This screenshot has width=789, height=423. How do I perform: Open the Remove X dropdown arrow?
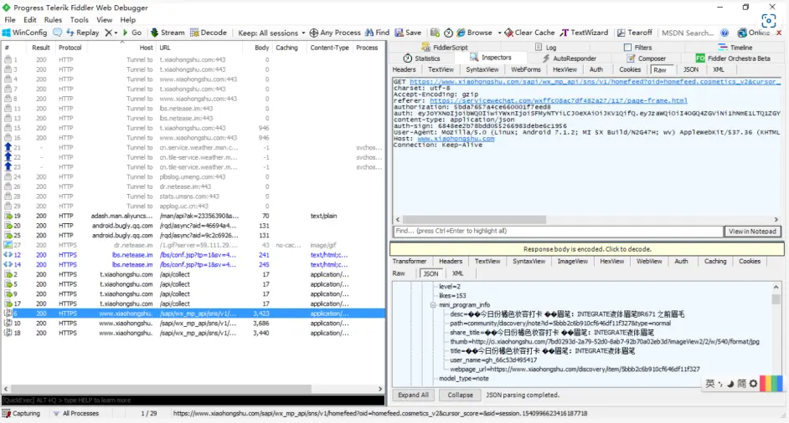coord(116,33)
